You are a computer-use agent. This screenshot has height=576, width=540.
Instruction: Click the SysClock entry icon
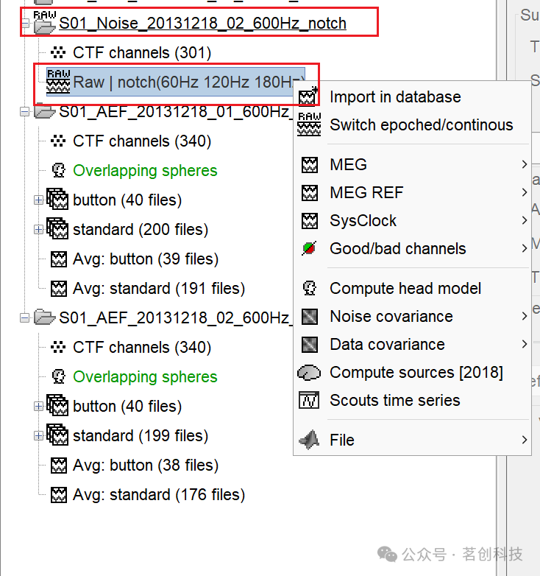click(310, 220)
